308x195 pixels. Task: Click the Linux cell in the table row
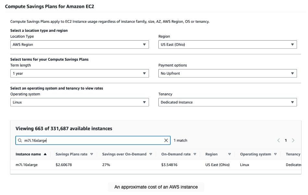(x=245, y=165)
